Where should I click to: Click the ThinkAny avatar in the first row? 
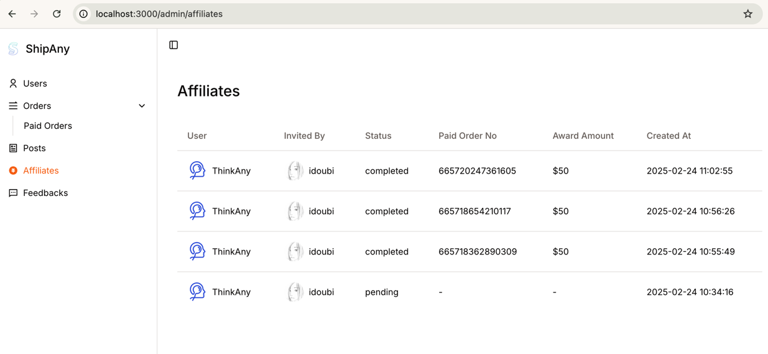pyautogui.click(x=197, y=170)
